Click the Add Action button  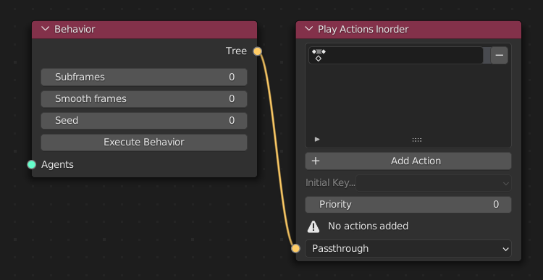coord(408,161)
